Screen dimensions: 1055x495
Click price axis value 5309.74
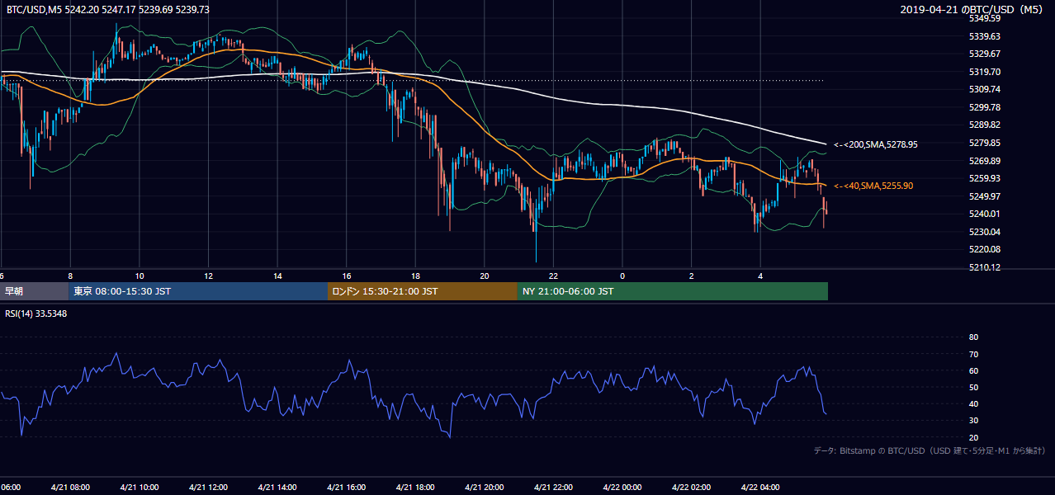pos(985,89)
